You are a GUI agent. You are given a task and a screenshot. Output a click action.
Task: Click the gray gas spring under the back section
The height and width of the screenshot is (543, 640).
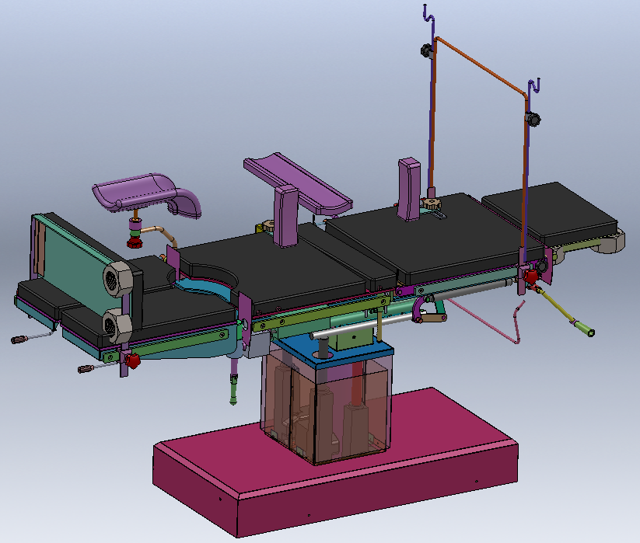click(x=471, y=291)
